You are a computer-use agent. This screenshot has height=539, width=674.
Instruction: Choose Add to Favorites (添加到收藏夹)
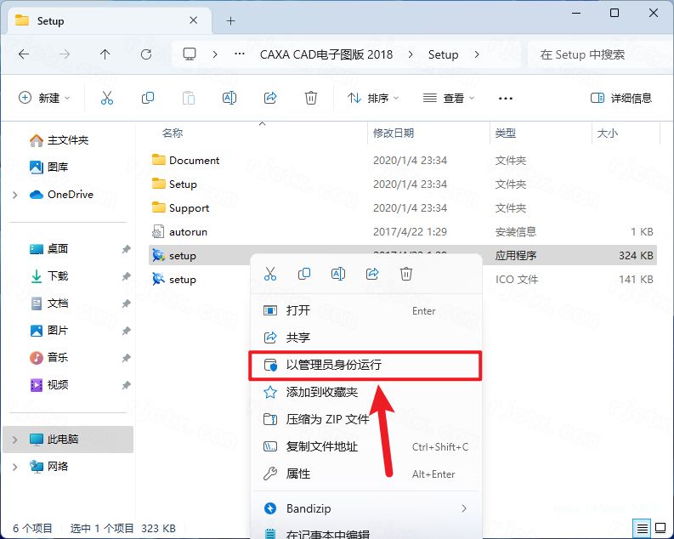365,392
